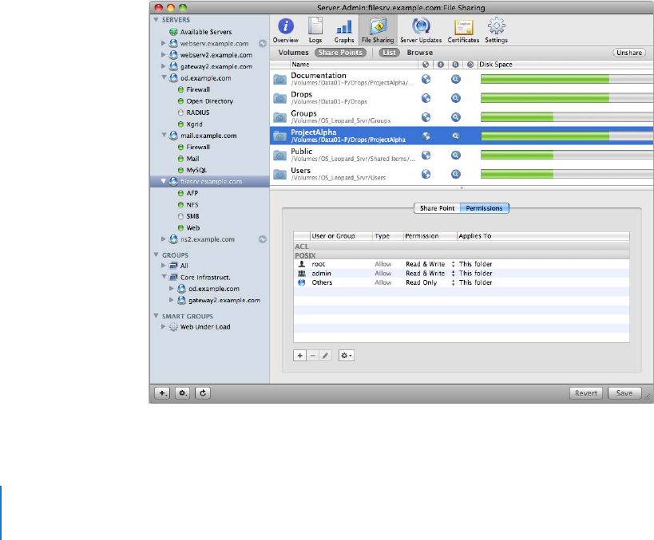Switch to the Share Points view
Viewport: 654px width, 540px height.
pyautogui.click(x=340, y=53)
